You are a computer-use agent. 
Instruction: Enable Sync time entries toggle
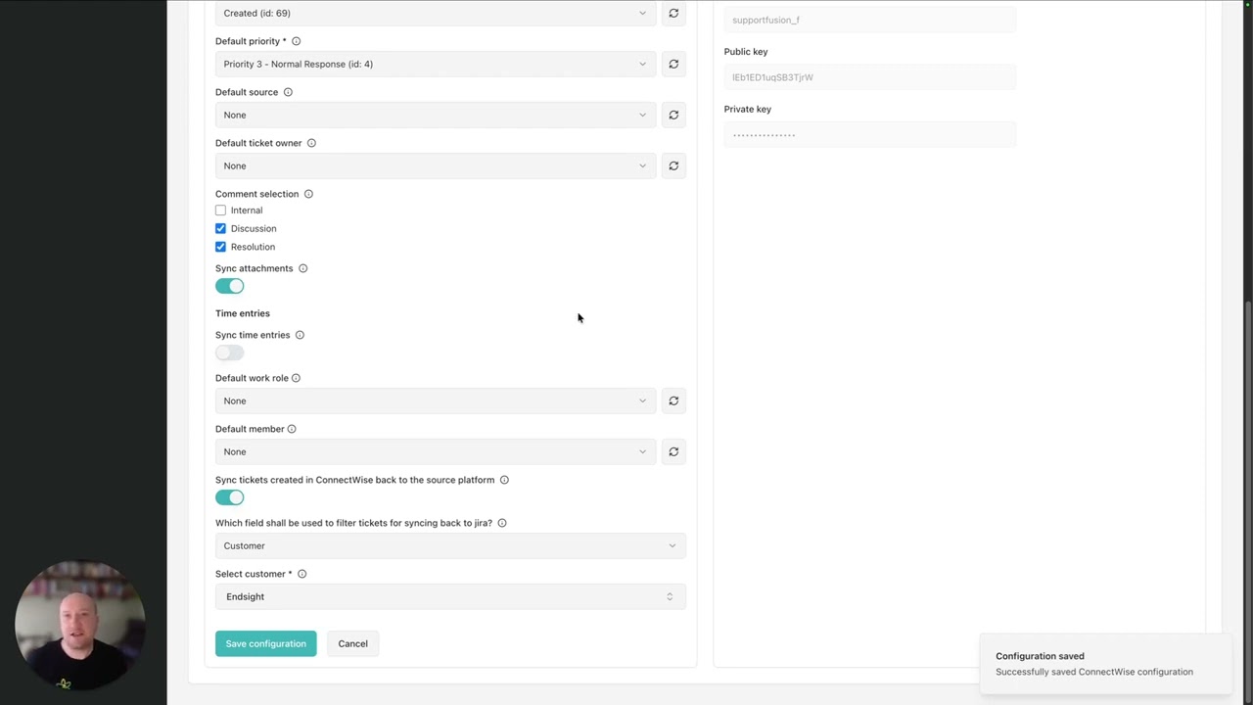point(230,352)
